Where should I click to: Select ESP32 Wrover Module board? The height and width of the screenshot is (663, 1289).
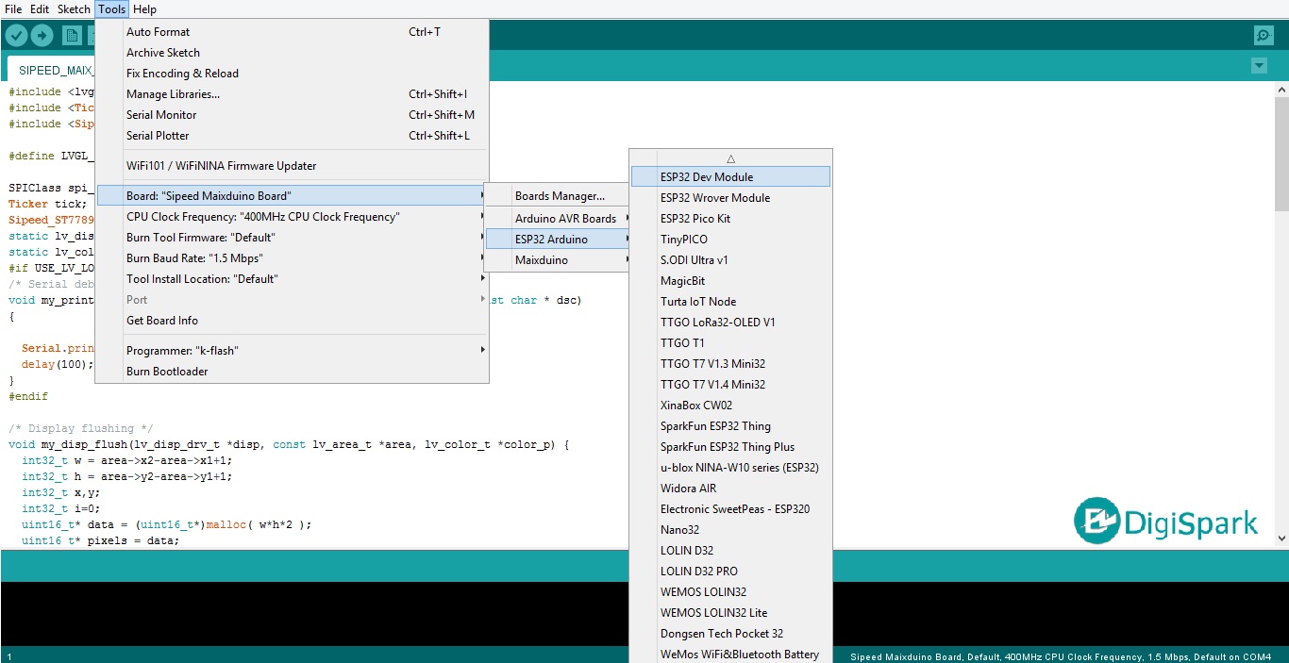click(714, 198)
